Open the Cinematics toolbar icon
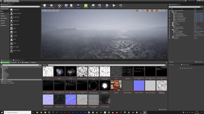204x114 pixels. [99, 6]
